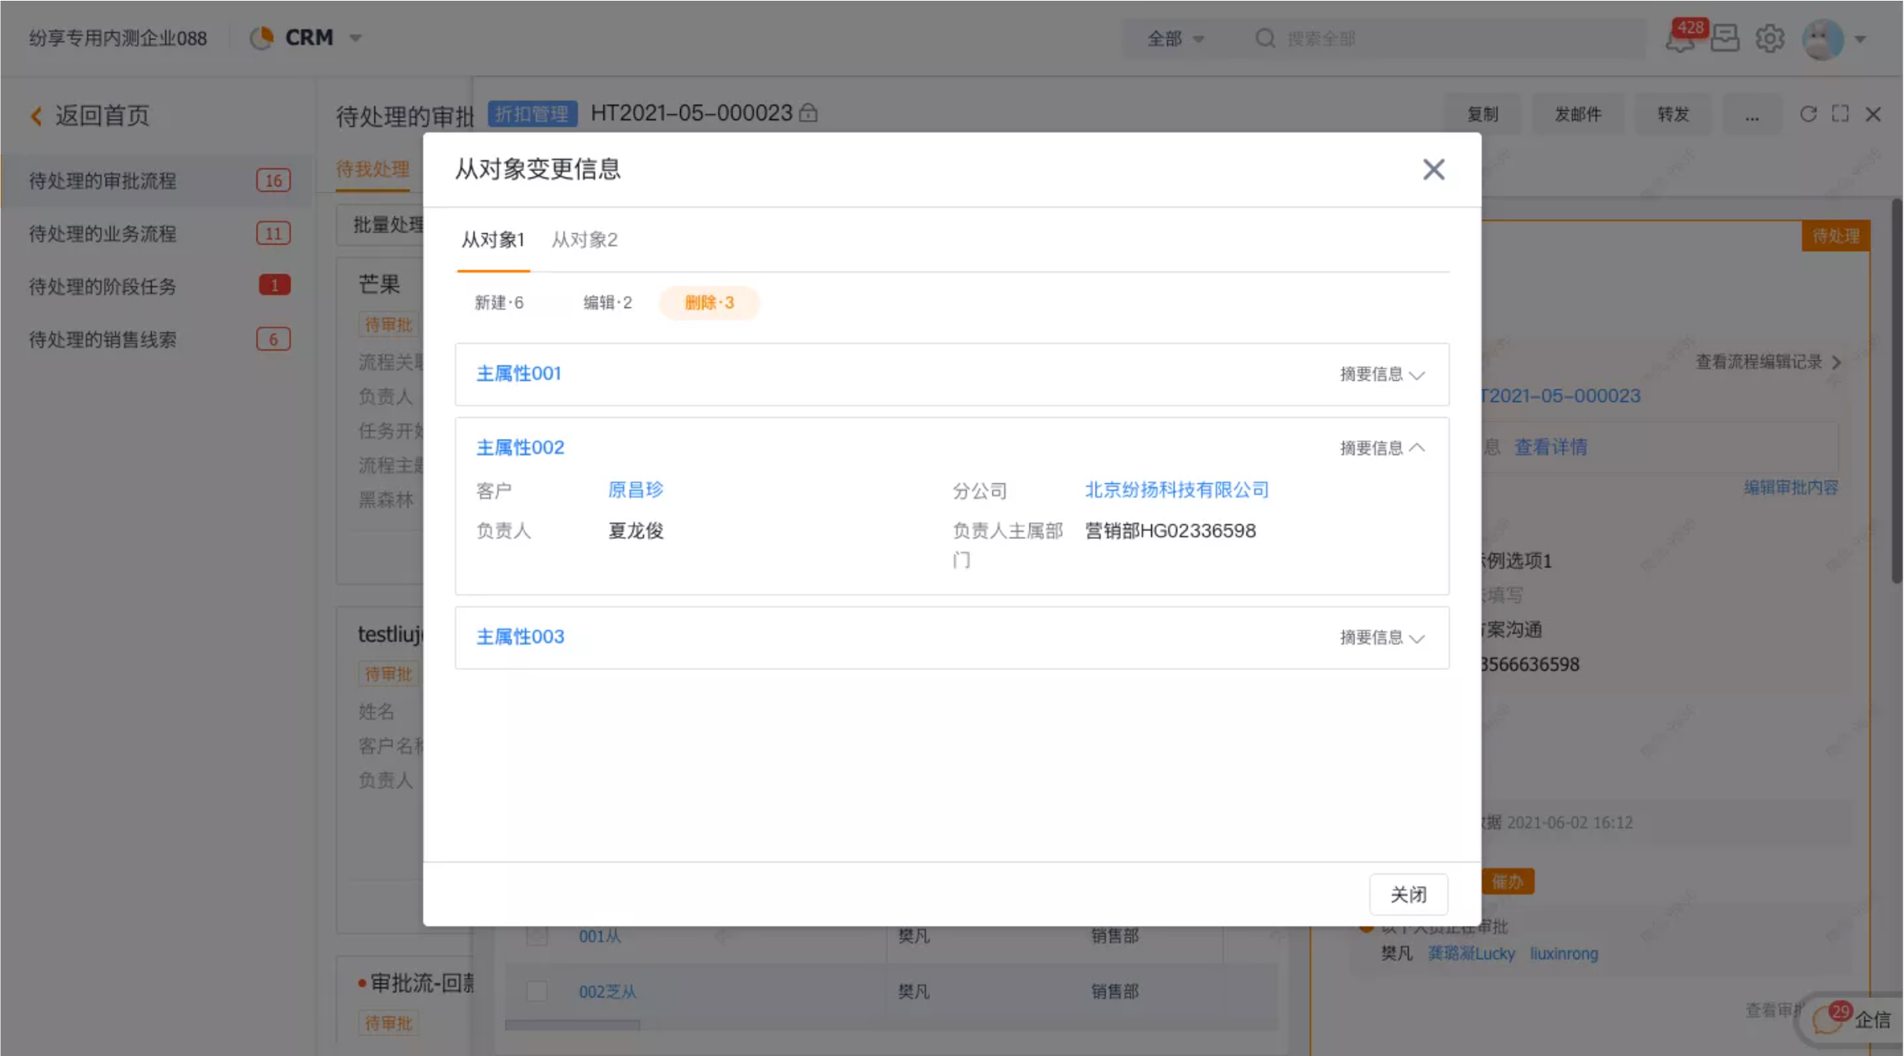The height and width of the screenshot is (1056, 1904).
Task: Click the search magnifier icon
Action: (x=1264, y=39)
